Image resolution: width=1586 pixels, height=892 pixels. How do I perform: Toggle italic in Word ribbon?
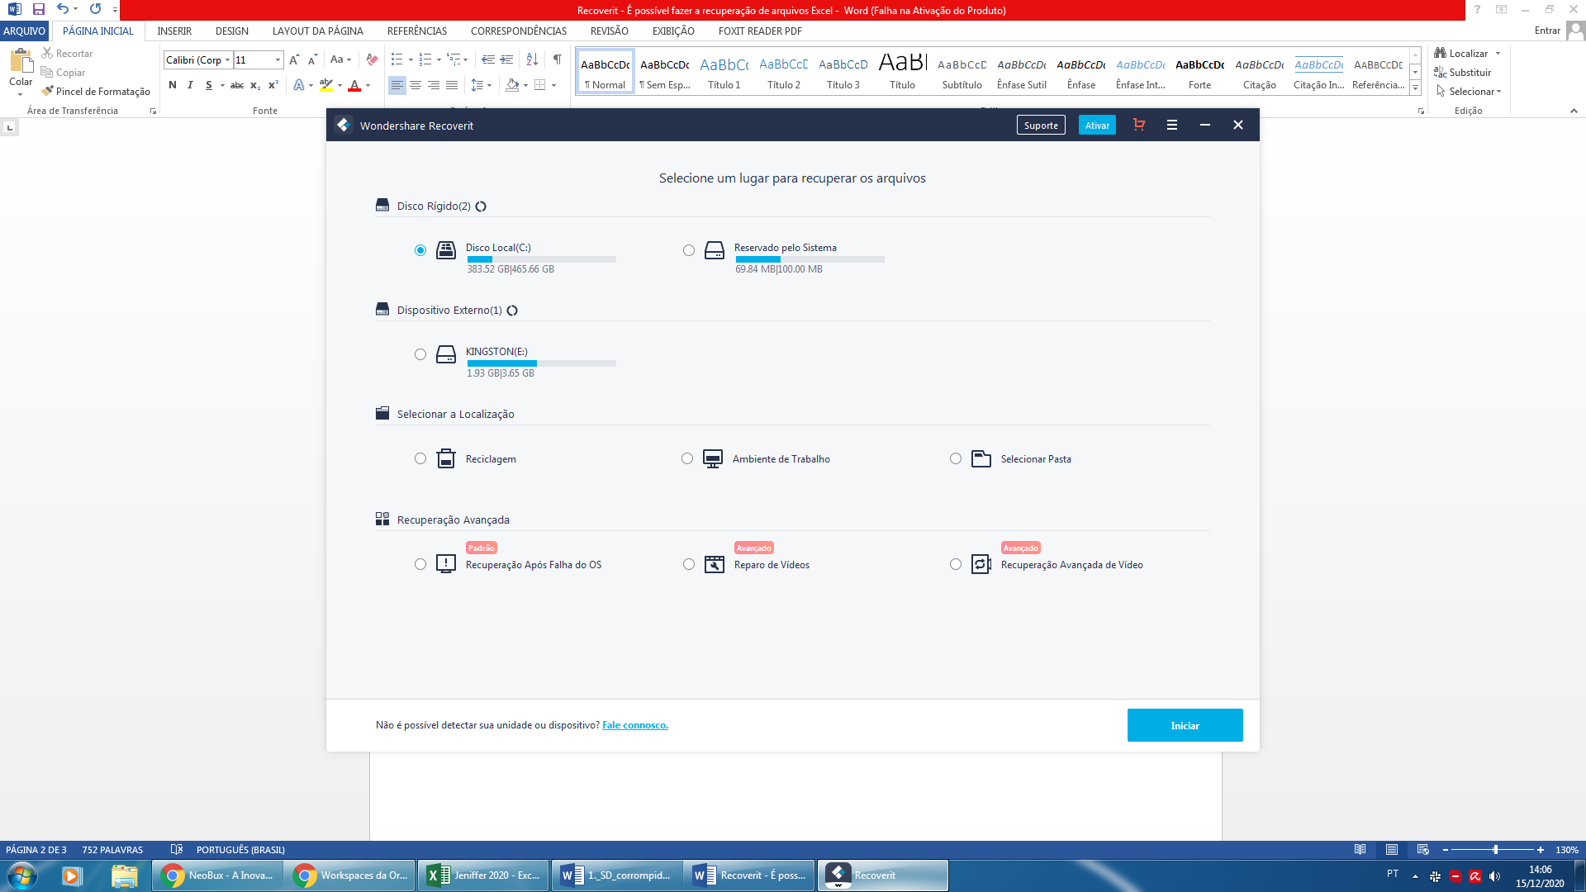(190, 85)
